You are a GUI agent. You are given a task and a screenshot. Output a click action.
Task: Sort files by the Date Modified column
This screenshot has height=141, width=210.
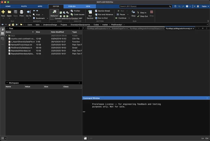(61, 32)
